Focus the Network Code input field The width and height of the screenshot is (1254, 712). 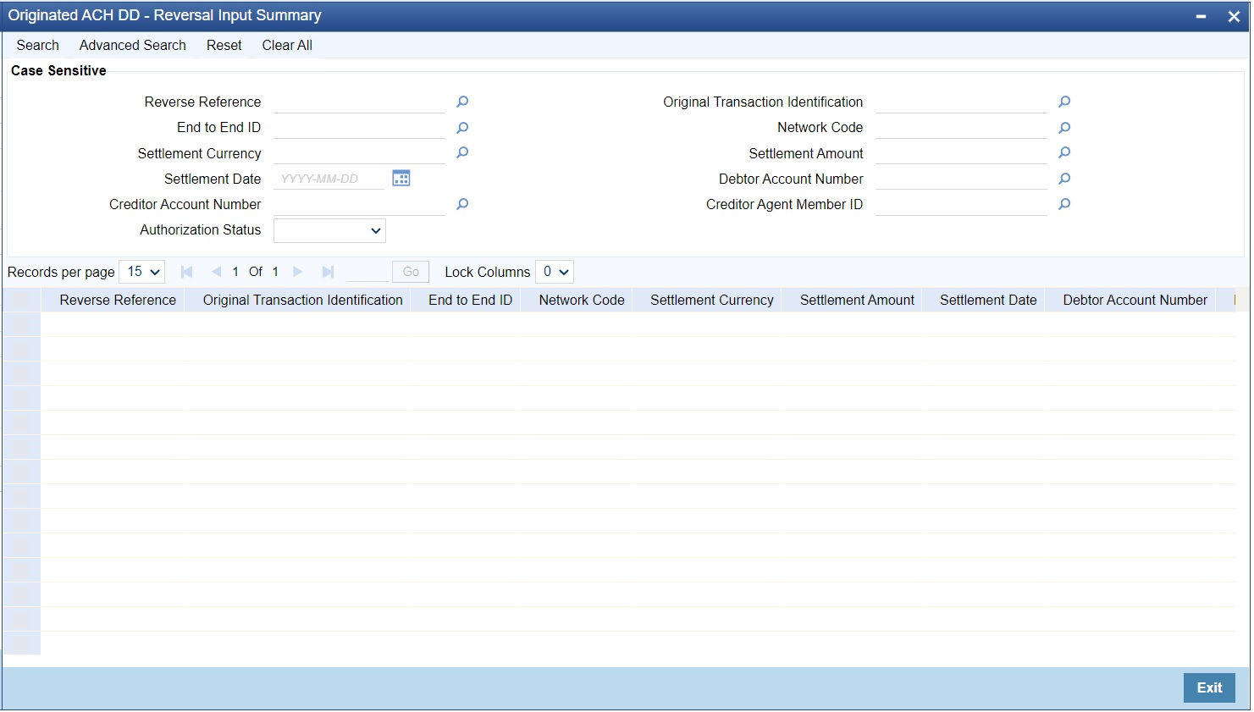pyautogui.click(x=961, y=128)
